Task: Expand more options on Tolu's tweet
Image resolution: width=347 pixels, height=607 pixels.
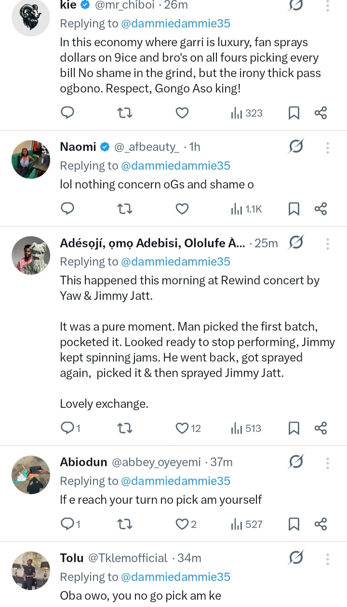Action: (327, 558)
